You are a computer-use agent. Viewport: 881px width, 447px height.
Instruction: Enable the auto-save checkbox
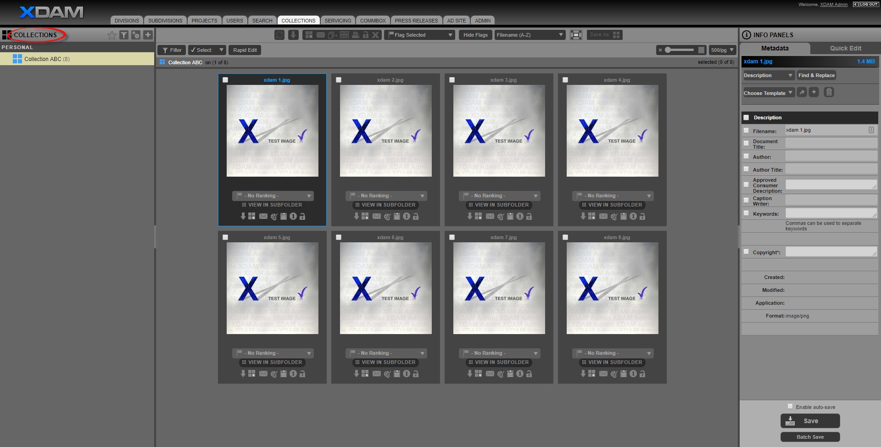tap(790, 406)
